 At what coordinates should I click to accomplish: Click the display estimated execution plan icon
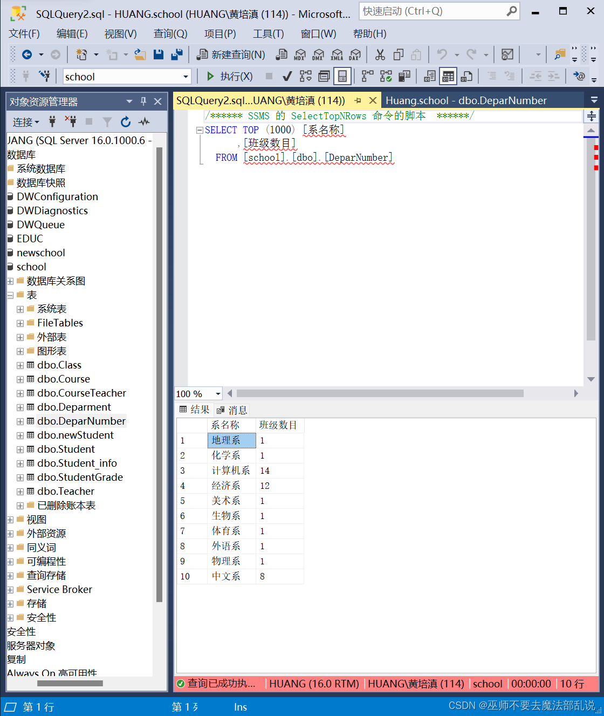(306, 76)
